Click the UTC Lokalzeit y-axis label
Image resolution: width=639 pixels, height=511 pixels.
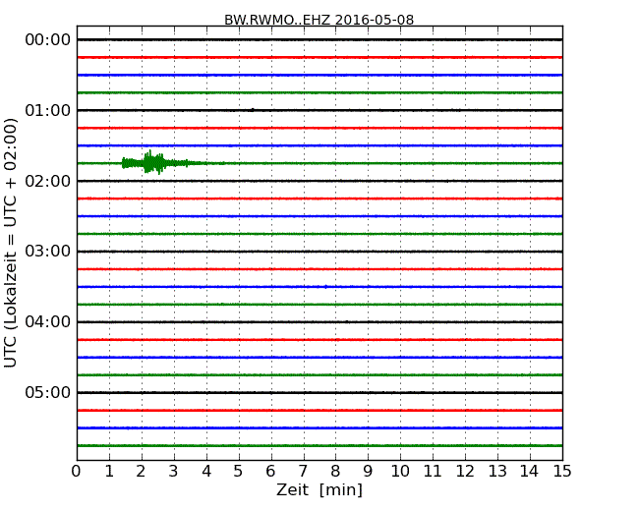[11, 243]
